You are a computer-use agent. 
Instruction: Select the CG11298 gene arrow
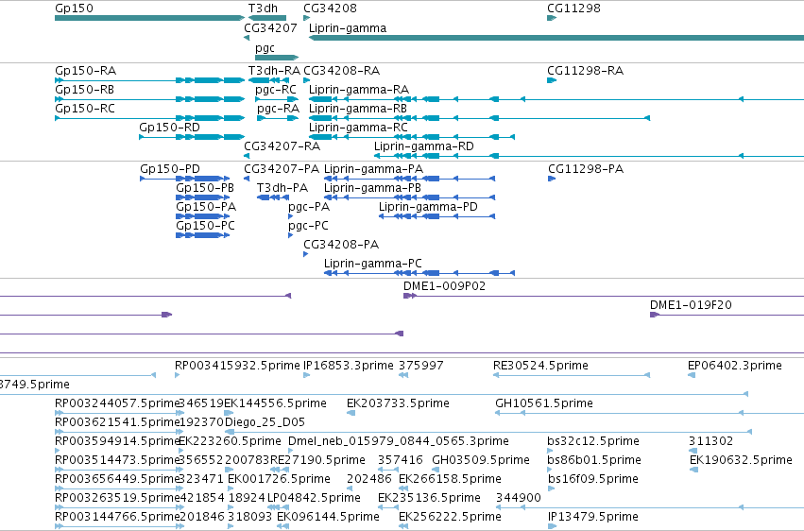(x=552, y=18)
